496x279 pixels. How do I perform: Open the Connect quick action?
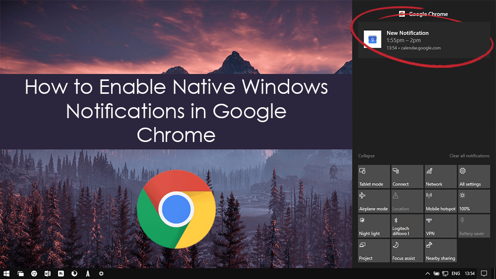point(407,177)
